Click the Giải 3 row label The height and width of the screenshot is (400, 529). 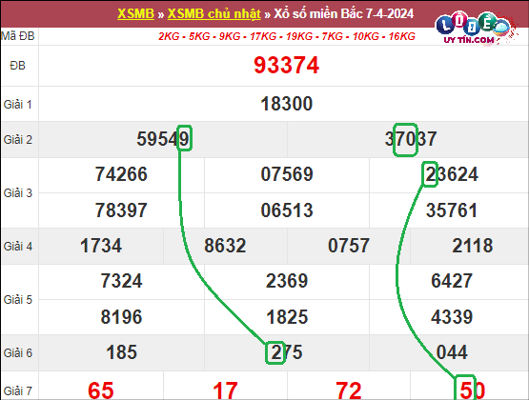[17, 193]
